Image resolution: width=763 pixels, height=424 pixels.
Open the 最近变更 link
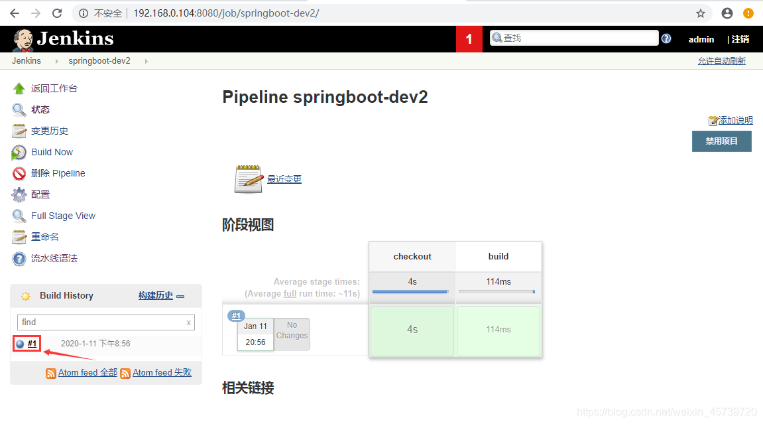pos(284,179)
